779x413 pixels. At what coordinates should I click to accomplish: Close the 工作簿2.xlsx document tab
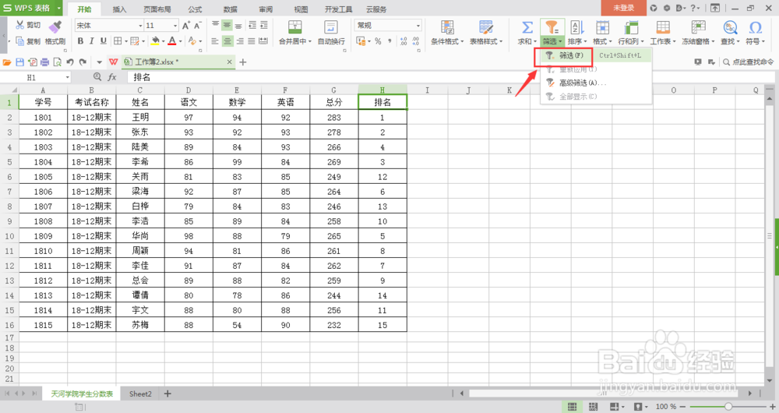229,62
